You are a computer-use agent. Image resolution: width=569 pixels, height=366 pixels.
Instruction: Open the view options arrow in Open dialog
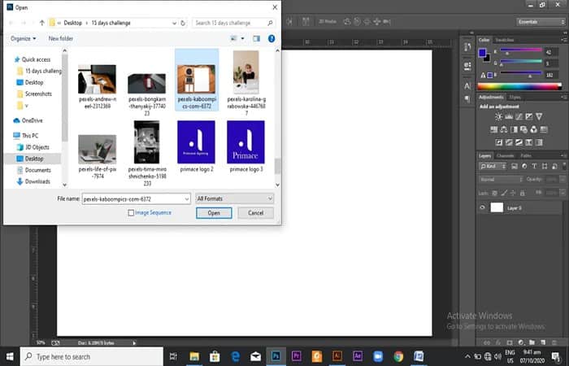click(243, 38)
